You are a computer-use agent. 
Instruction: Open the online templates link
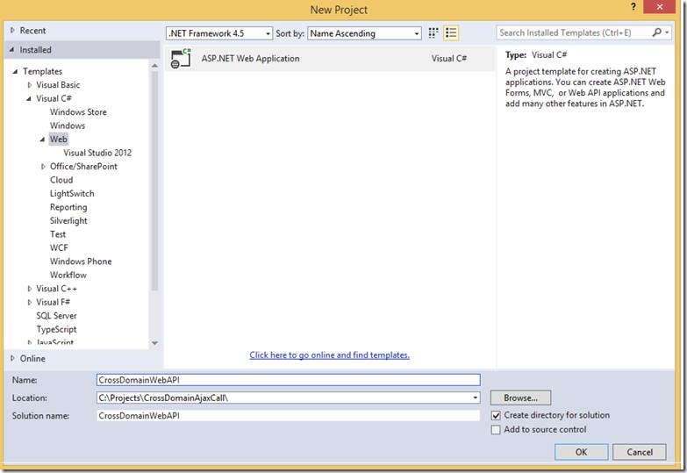pos(330,355)
